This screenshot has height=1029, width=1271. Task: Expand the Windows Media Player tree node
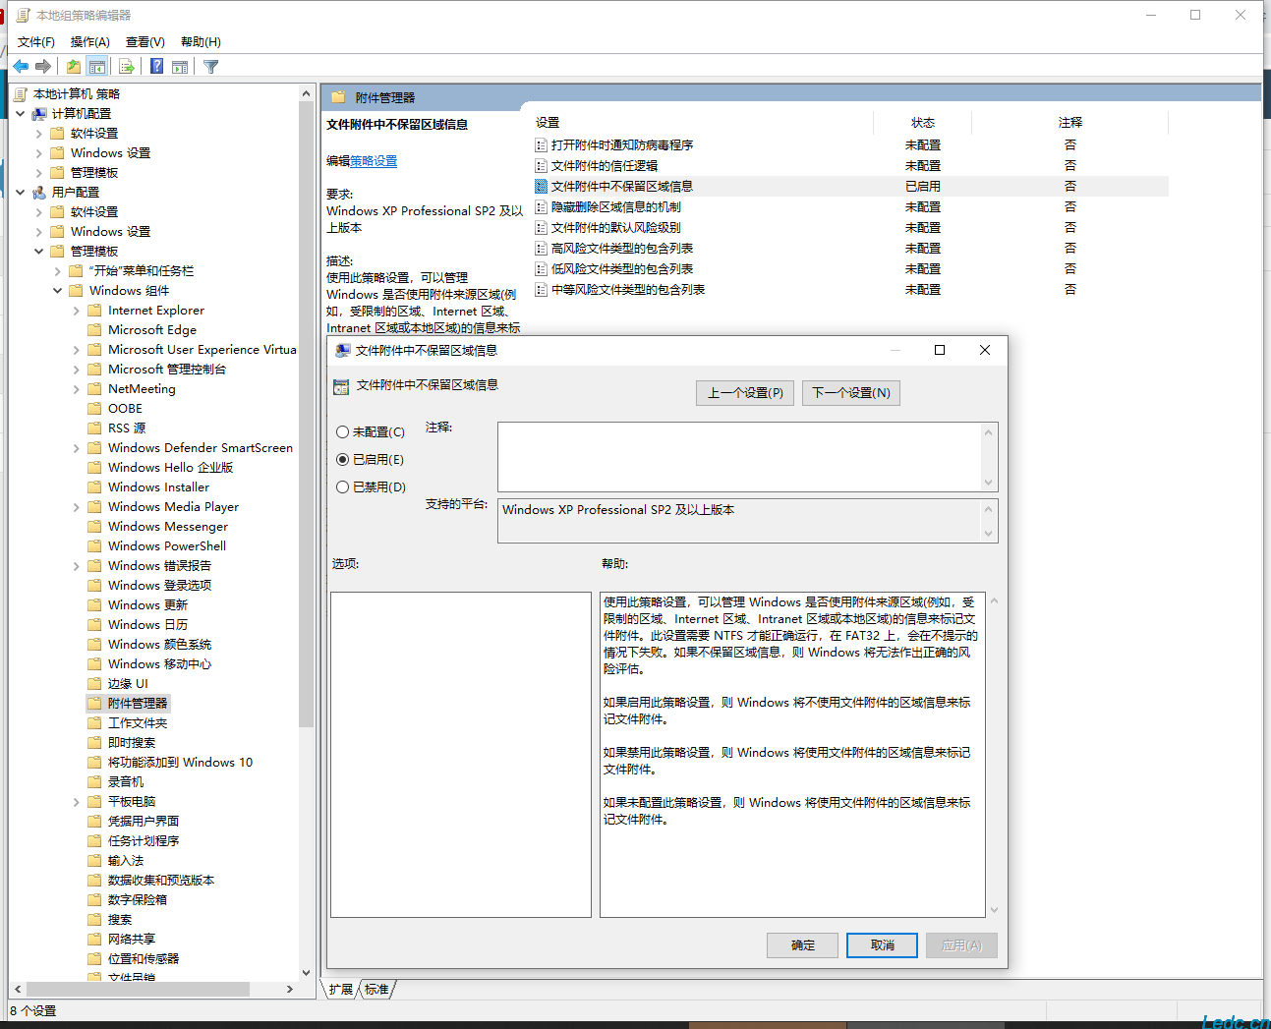coord(77,507)
